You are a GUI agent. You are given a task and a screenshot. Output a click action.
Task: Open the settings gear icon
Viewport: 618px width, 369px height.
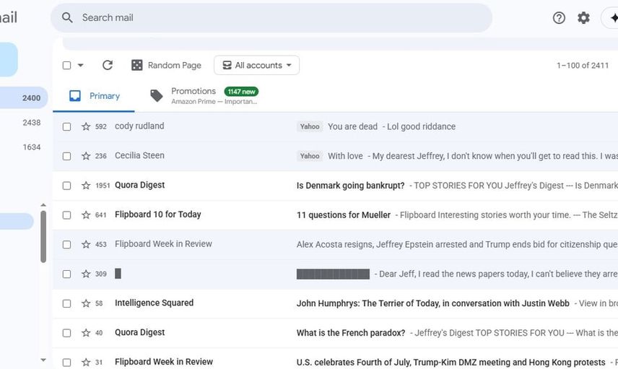tap(583, 18)
